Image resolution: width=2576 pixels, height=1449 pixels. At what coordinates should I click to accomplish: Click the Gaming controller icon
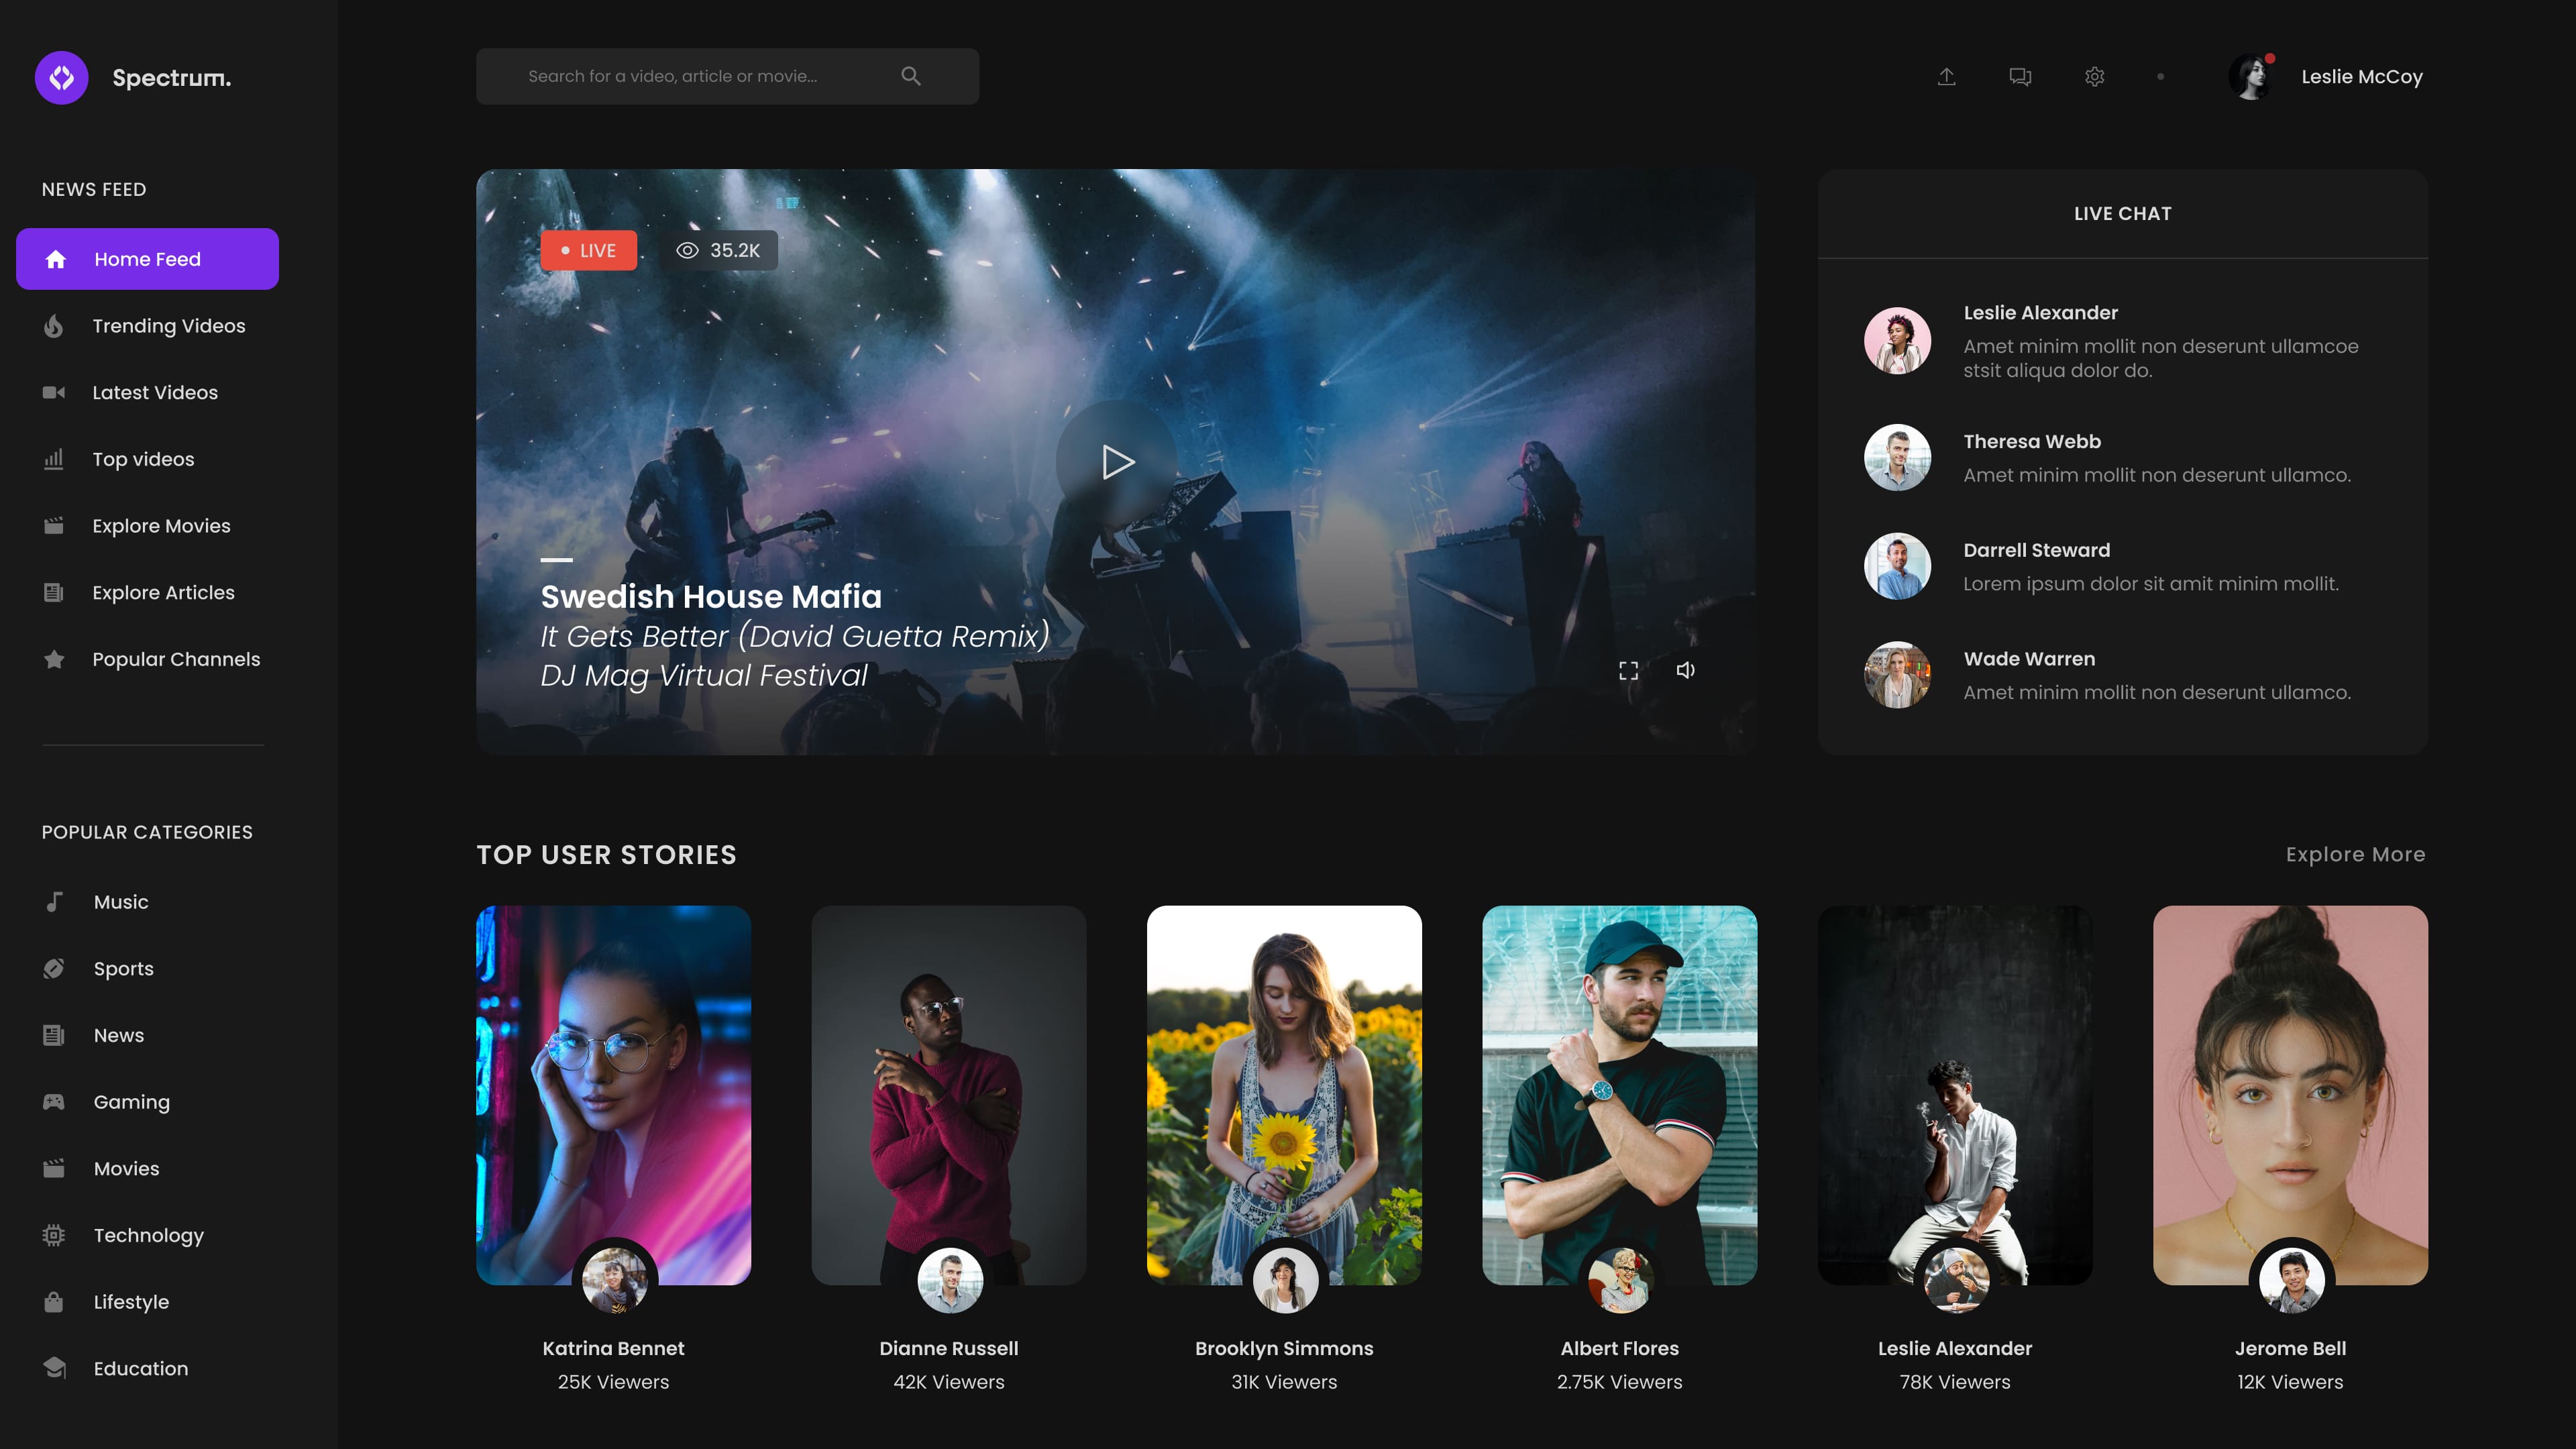click(x=54, y=1101)
